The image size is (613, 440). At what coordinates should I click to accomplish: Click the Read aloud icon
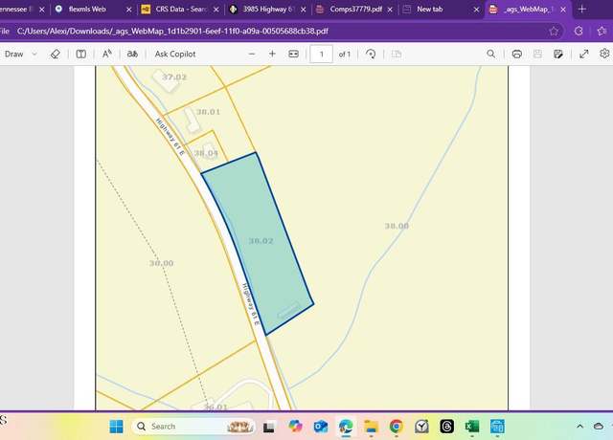pos(106,55)
